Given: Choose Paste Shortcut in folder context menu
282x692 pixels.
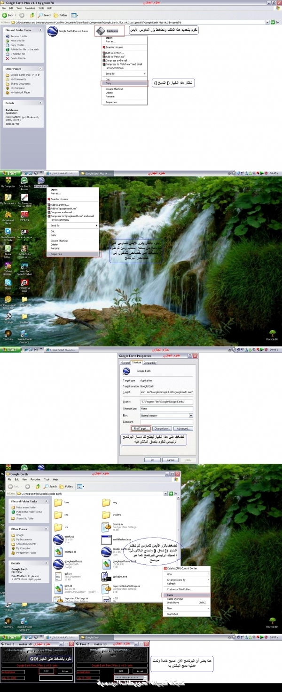Looking at the screenshot, I should 186,599.
